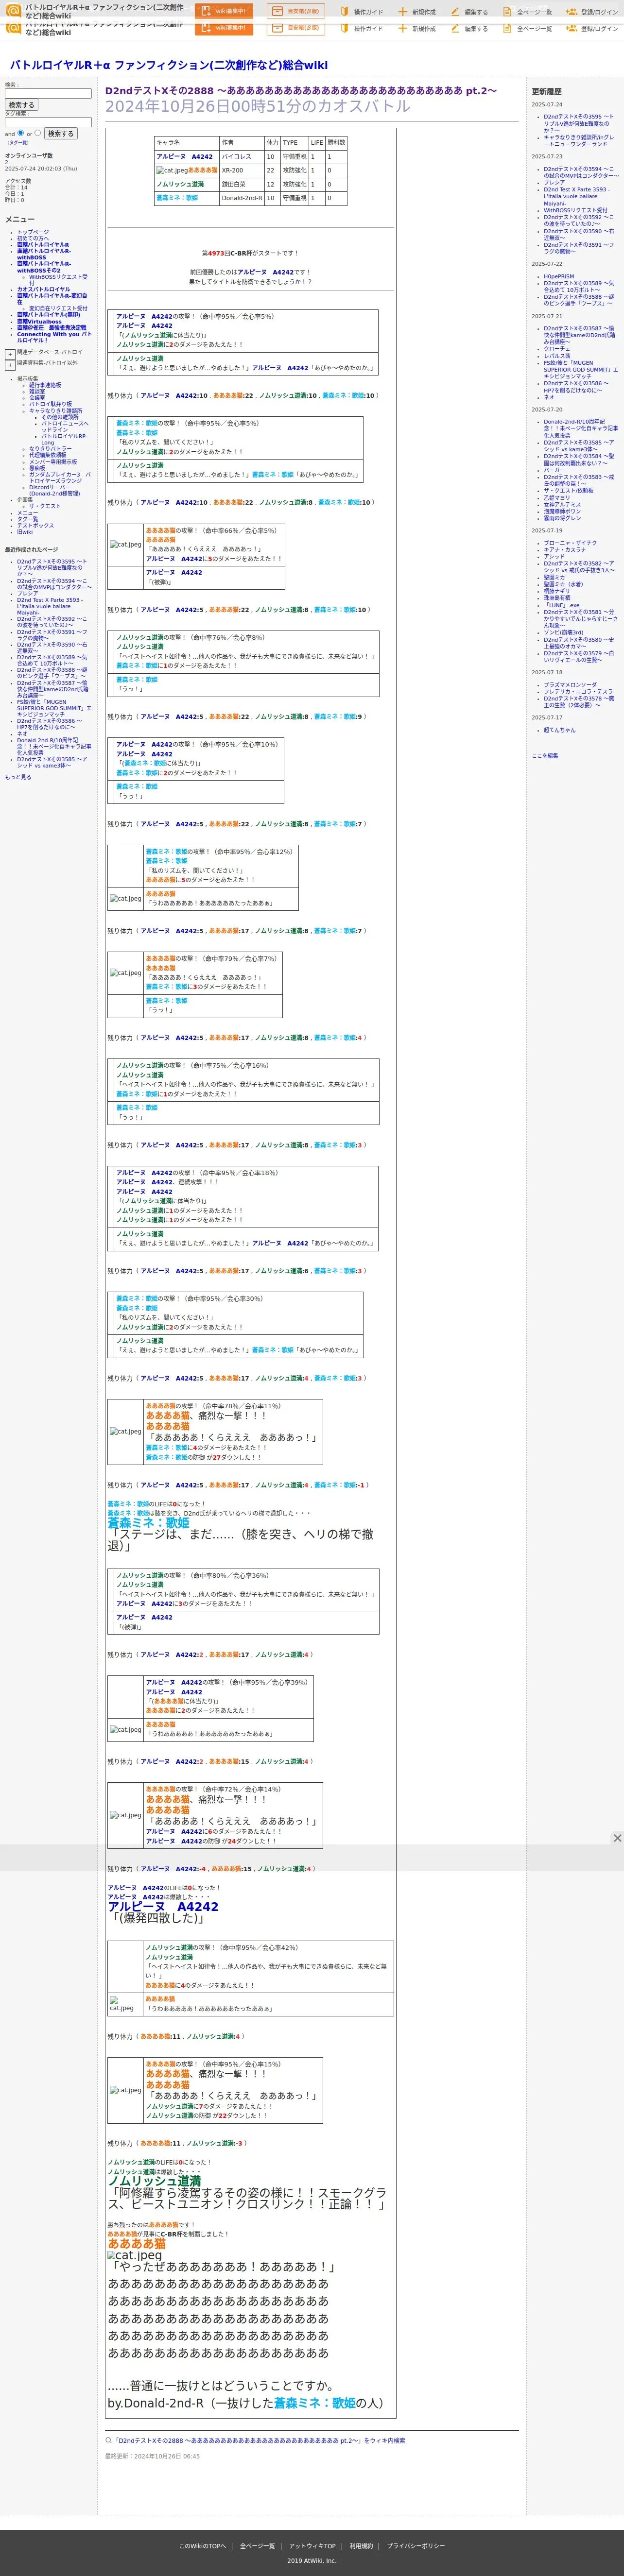624x2576 pixels.
Task: Open the 直轄@雀荘 最強雀鬼決定戦 link
Action: pos(51,327)
